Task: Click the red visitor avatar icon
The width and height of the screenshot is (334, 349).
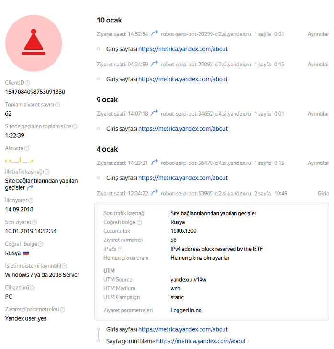Action: (x=33, y=43)
